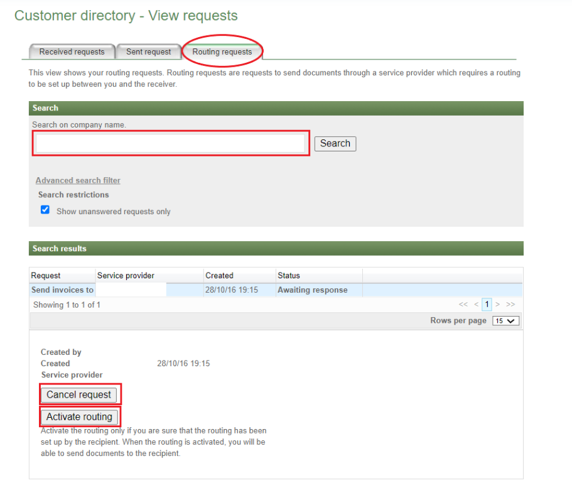Select the Routing requests tab
The height and width of the screenshot is (495, 572).
pyautogui.click(x=222, y=52)
